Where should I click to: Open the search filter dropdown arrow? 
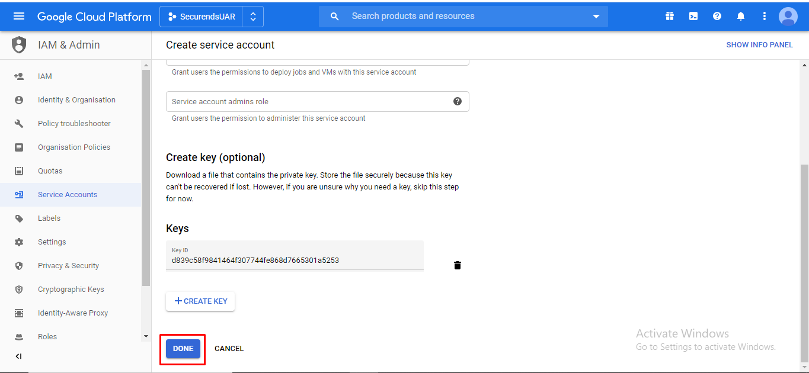(x=596, y=16)
